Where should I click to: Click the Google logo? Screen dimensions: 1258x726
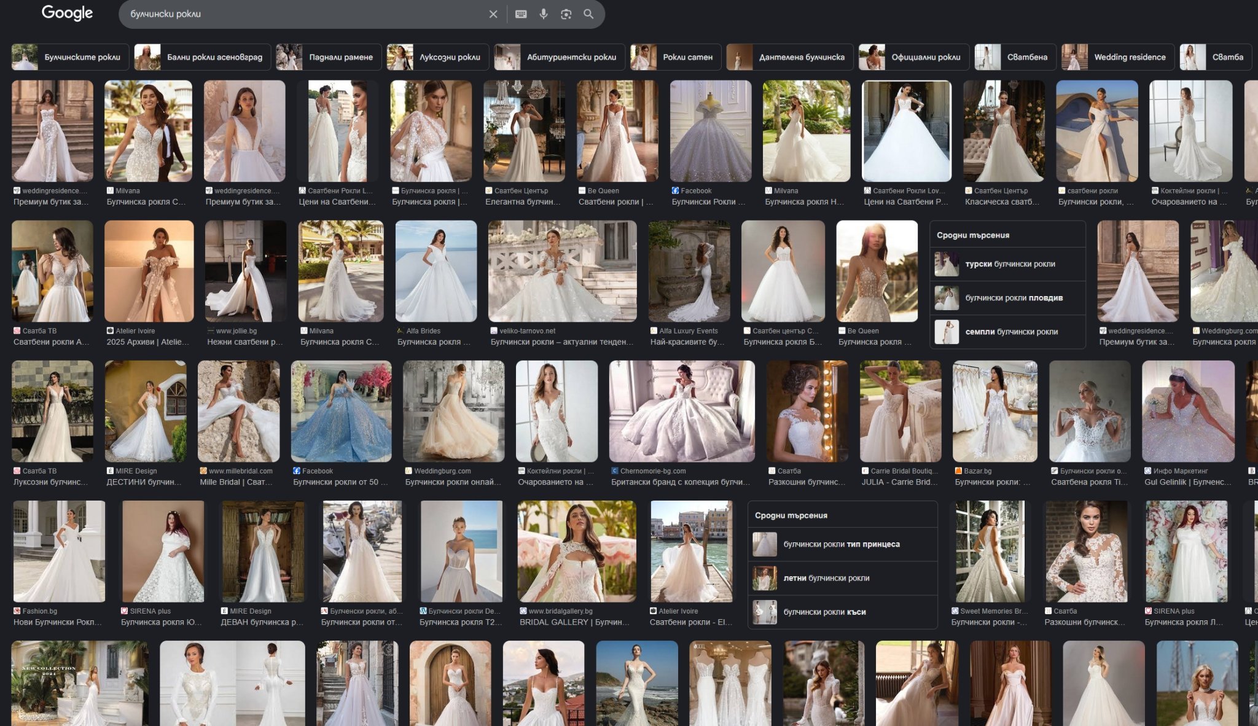pos(67,13)
